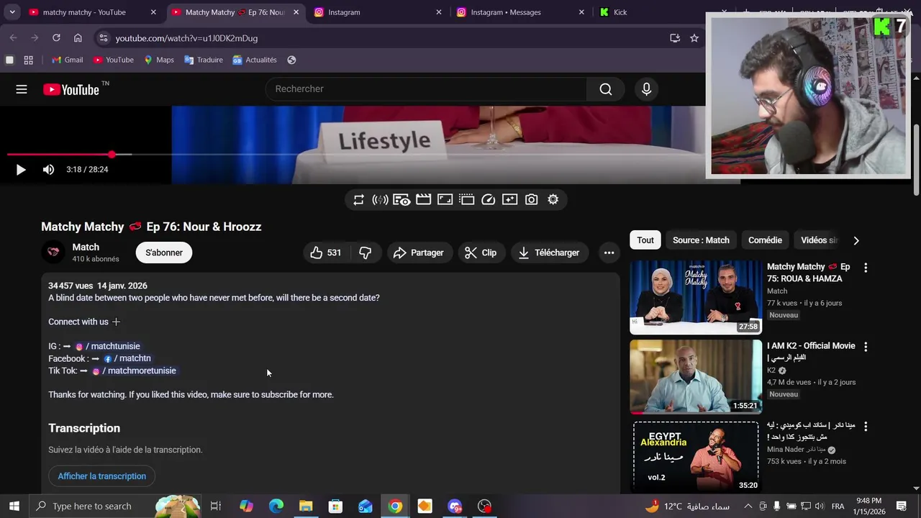This screenshot has height=518, width=921.
Task: Click the Rechercher search field
Action: [427, 89]
